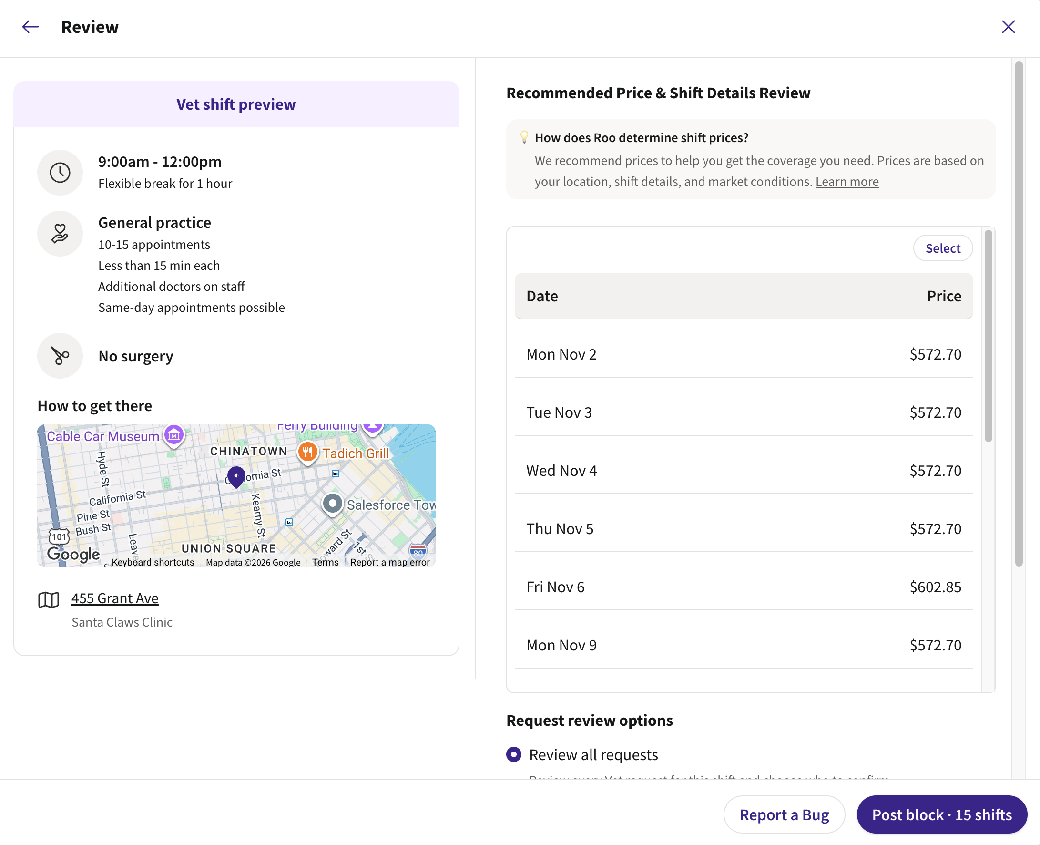Click the Date column header
Image resolution: width=1040 pixels, height=845 pixels.
542,296
